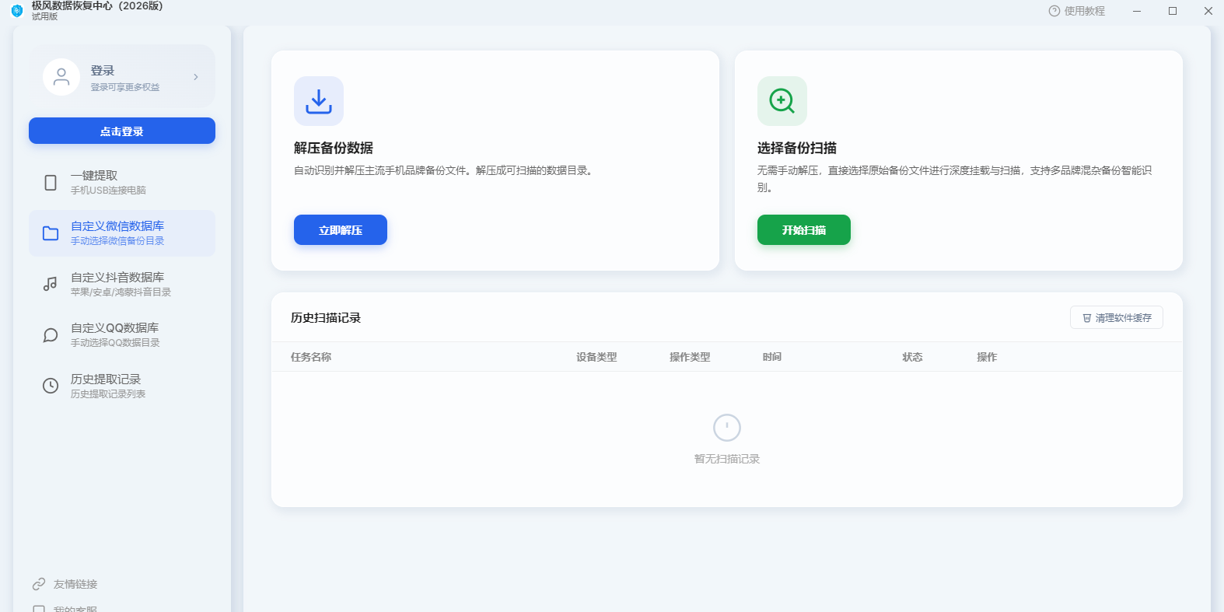Click the phone icon for 一键提取
Viewport: 1224px width, 612px height.
point(51,183)
